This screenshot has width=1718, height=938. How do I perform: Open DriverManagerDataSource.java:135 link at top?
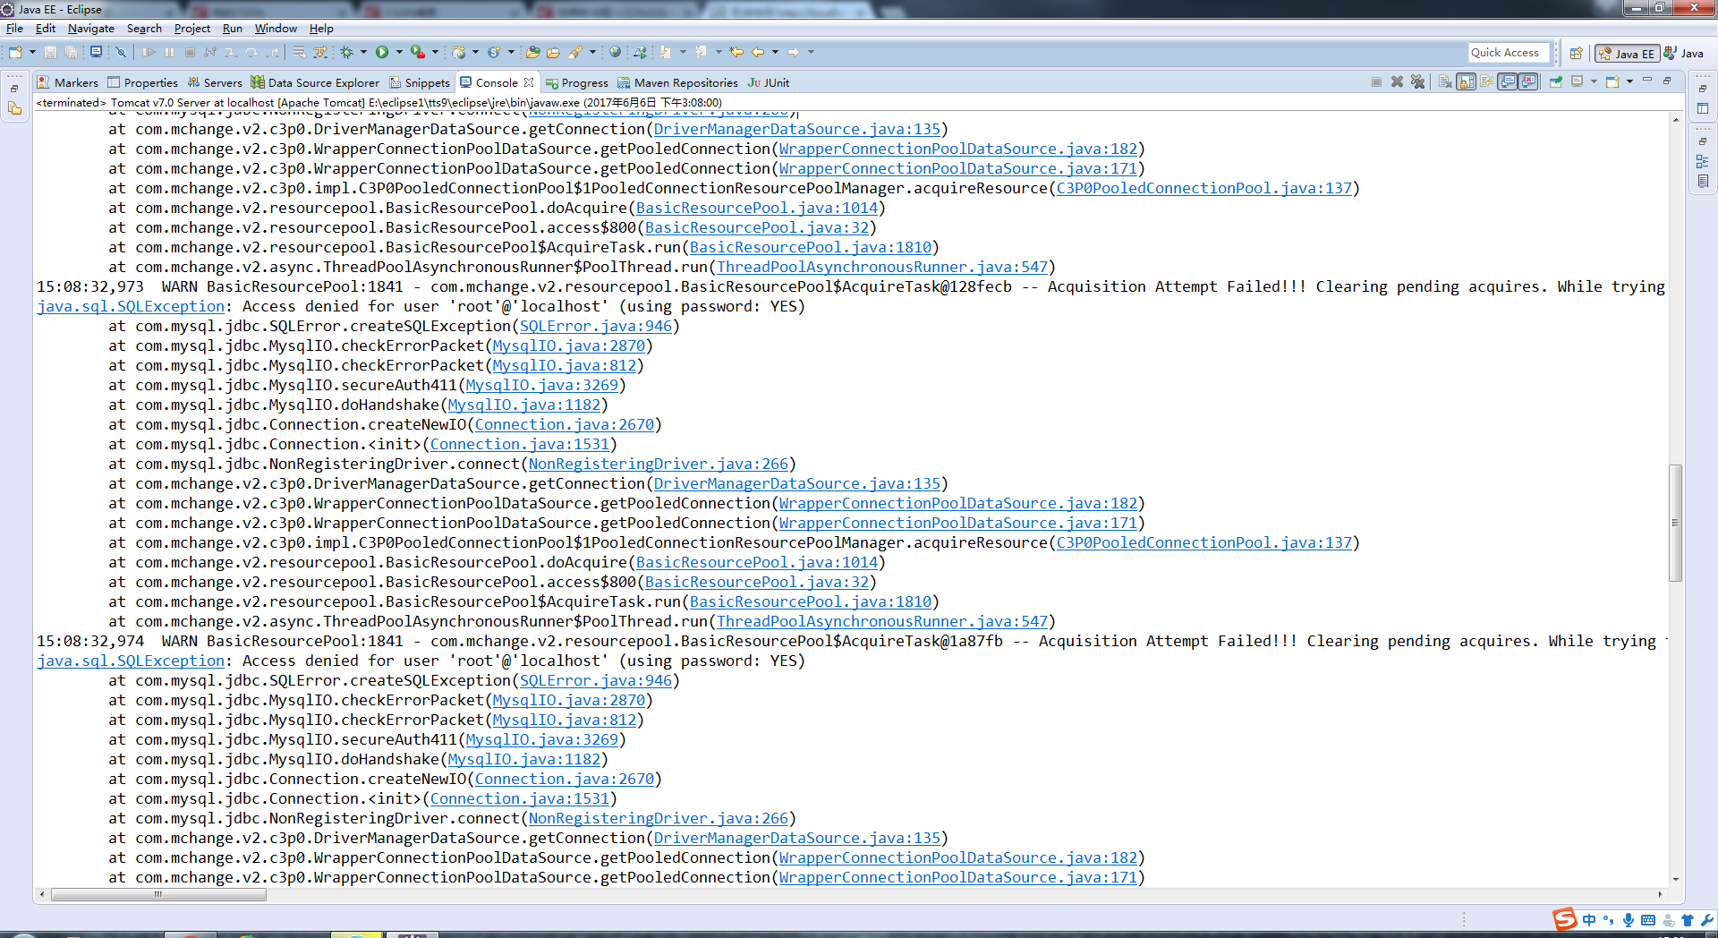[x=797, y=129]
